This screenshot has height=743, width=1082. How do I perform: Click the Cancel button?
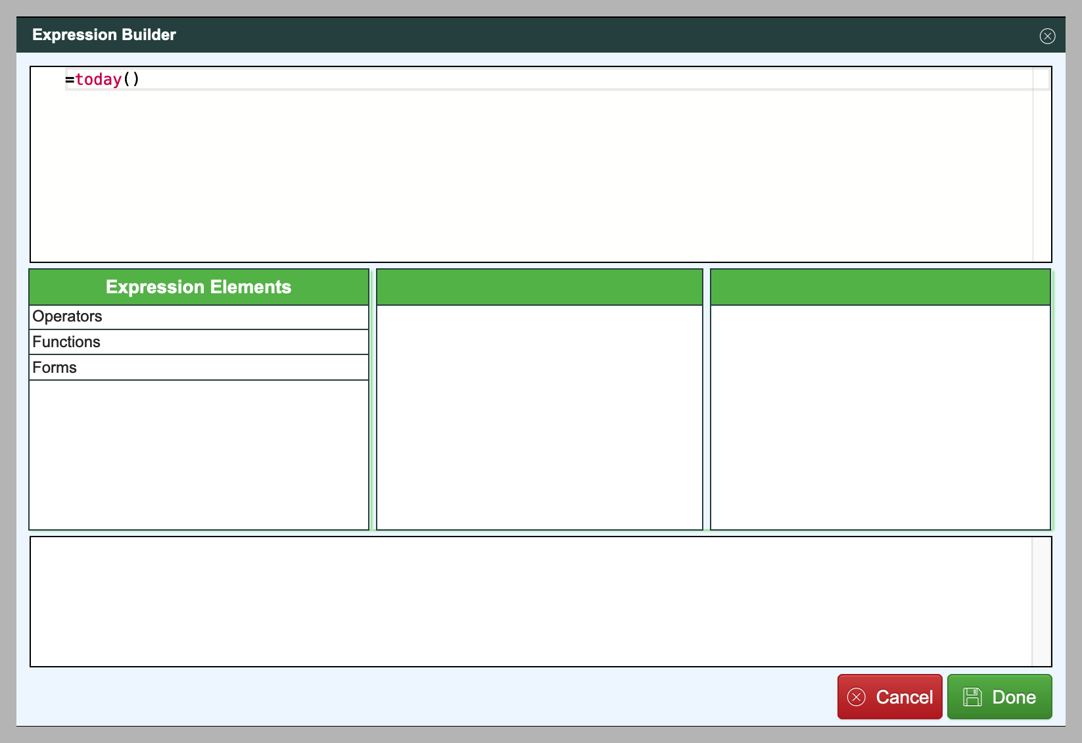tap(889, 697)
